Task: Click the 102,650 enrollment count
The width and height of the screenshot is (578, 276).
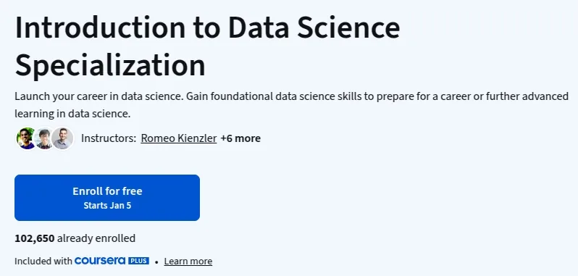Action: (x=35, y=238)
